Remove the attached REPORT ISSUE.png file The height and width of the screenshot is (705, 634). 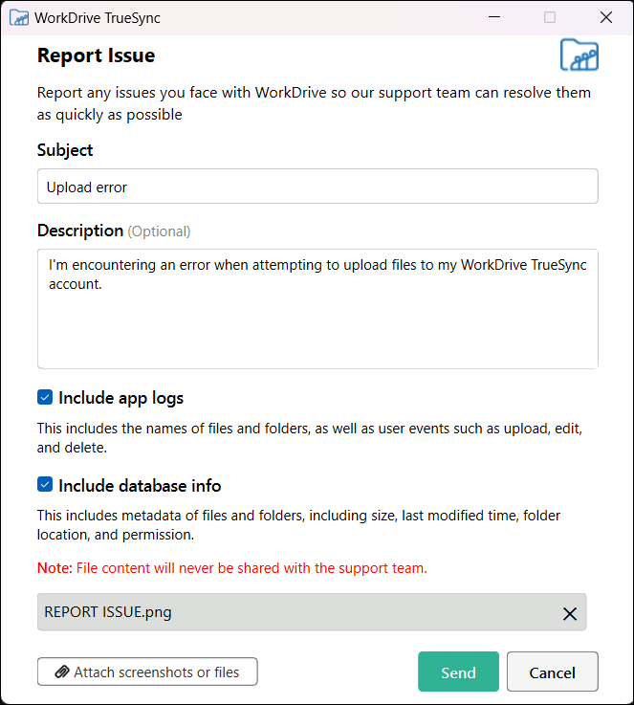569,613
